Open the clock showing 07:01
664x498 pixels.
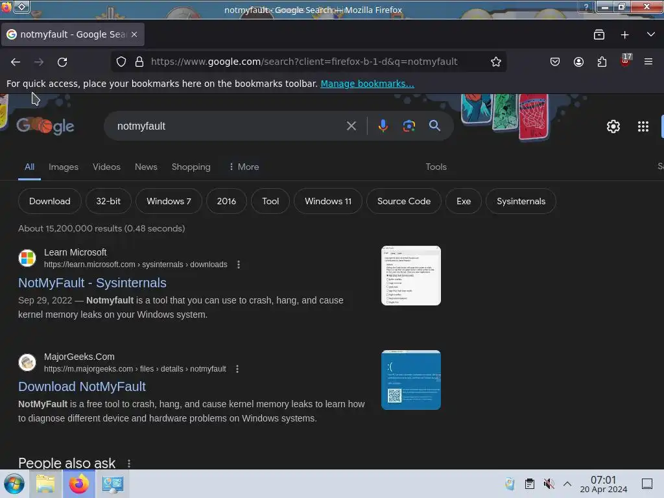pyautogui.click(x=604, y=484)
